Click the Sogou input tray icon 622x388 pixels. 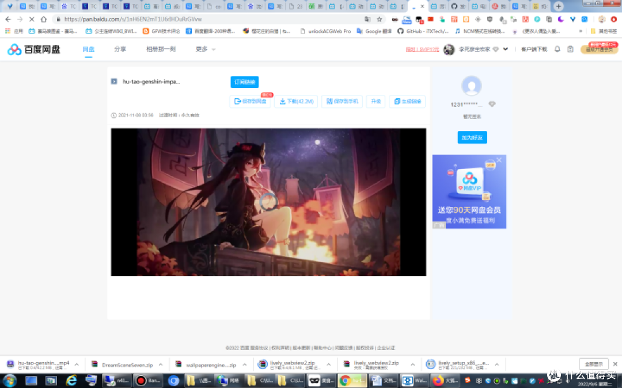pos(467,380)
